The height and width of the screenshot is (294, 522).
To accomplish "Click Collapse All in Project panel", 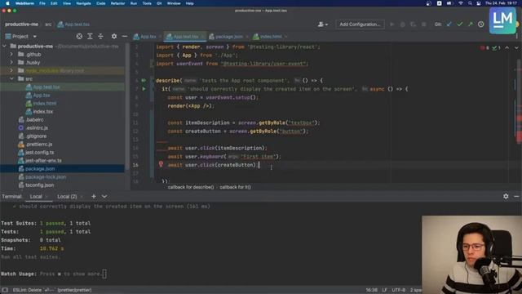I will (100, 36).
